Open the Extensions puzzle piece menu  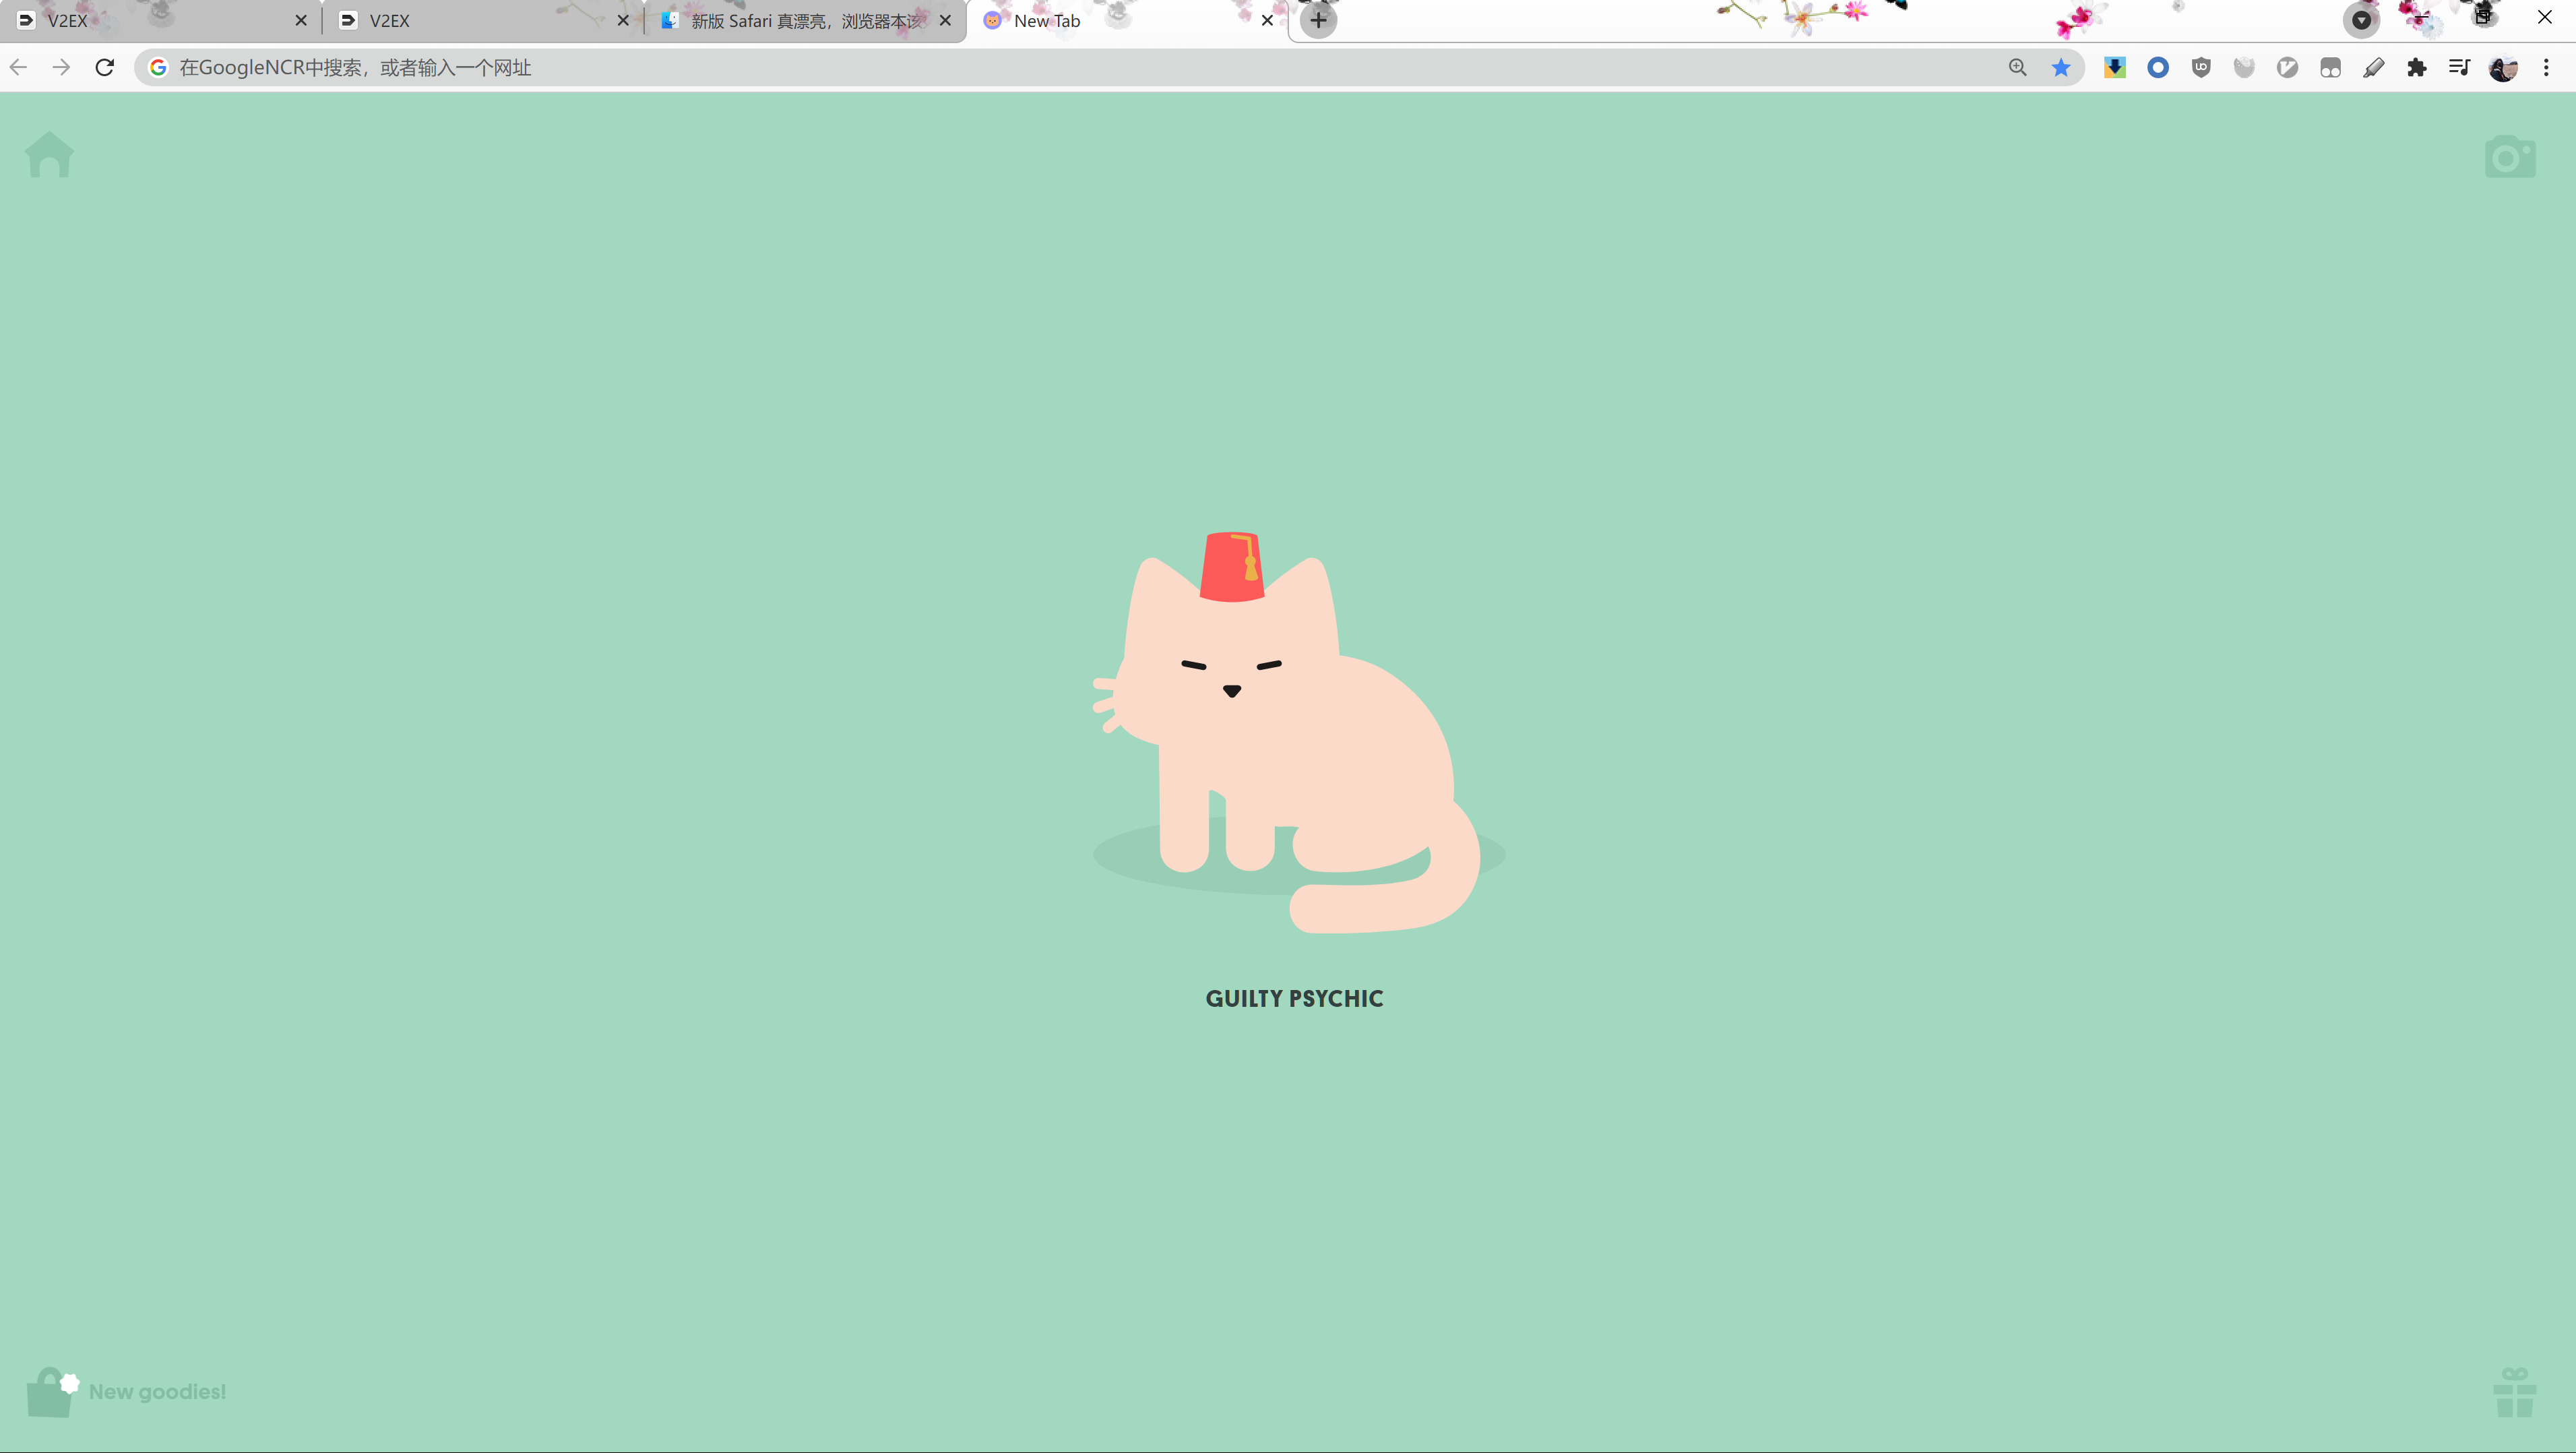(x=2417, y=67)
